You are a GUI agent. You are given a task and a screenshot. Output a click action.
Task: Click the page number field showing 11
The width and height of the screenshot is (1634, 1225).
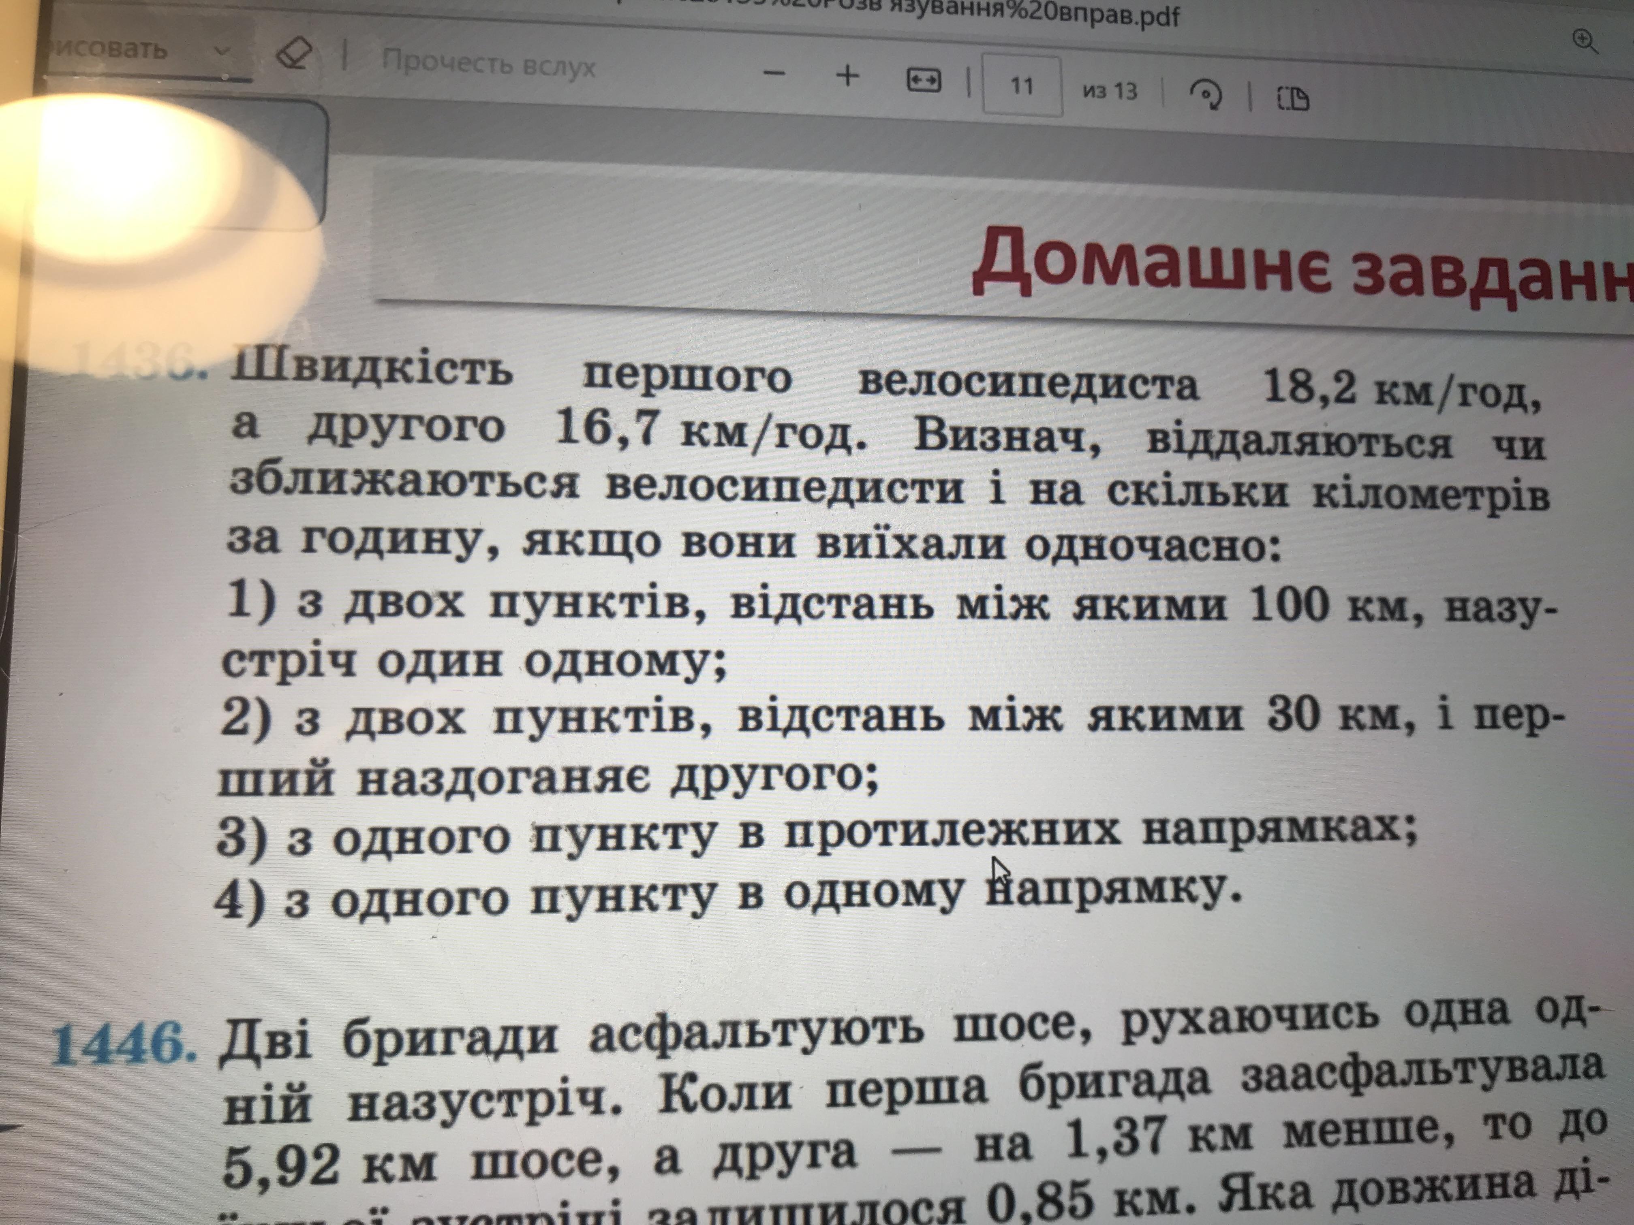point(1022,85)
